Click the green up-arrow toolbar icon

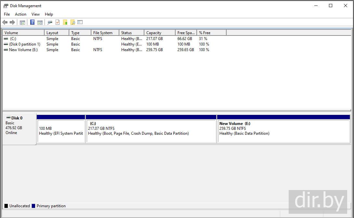(65, 22)
